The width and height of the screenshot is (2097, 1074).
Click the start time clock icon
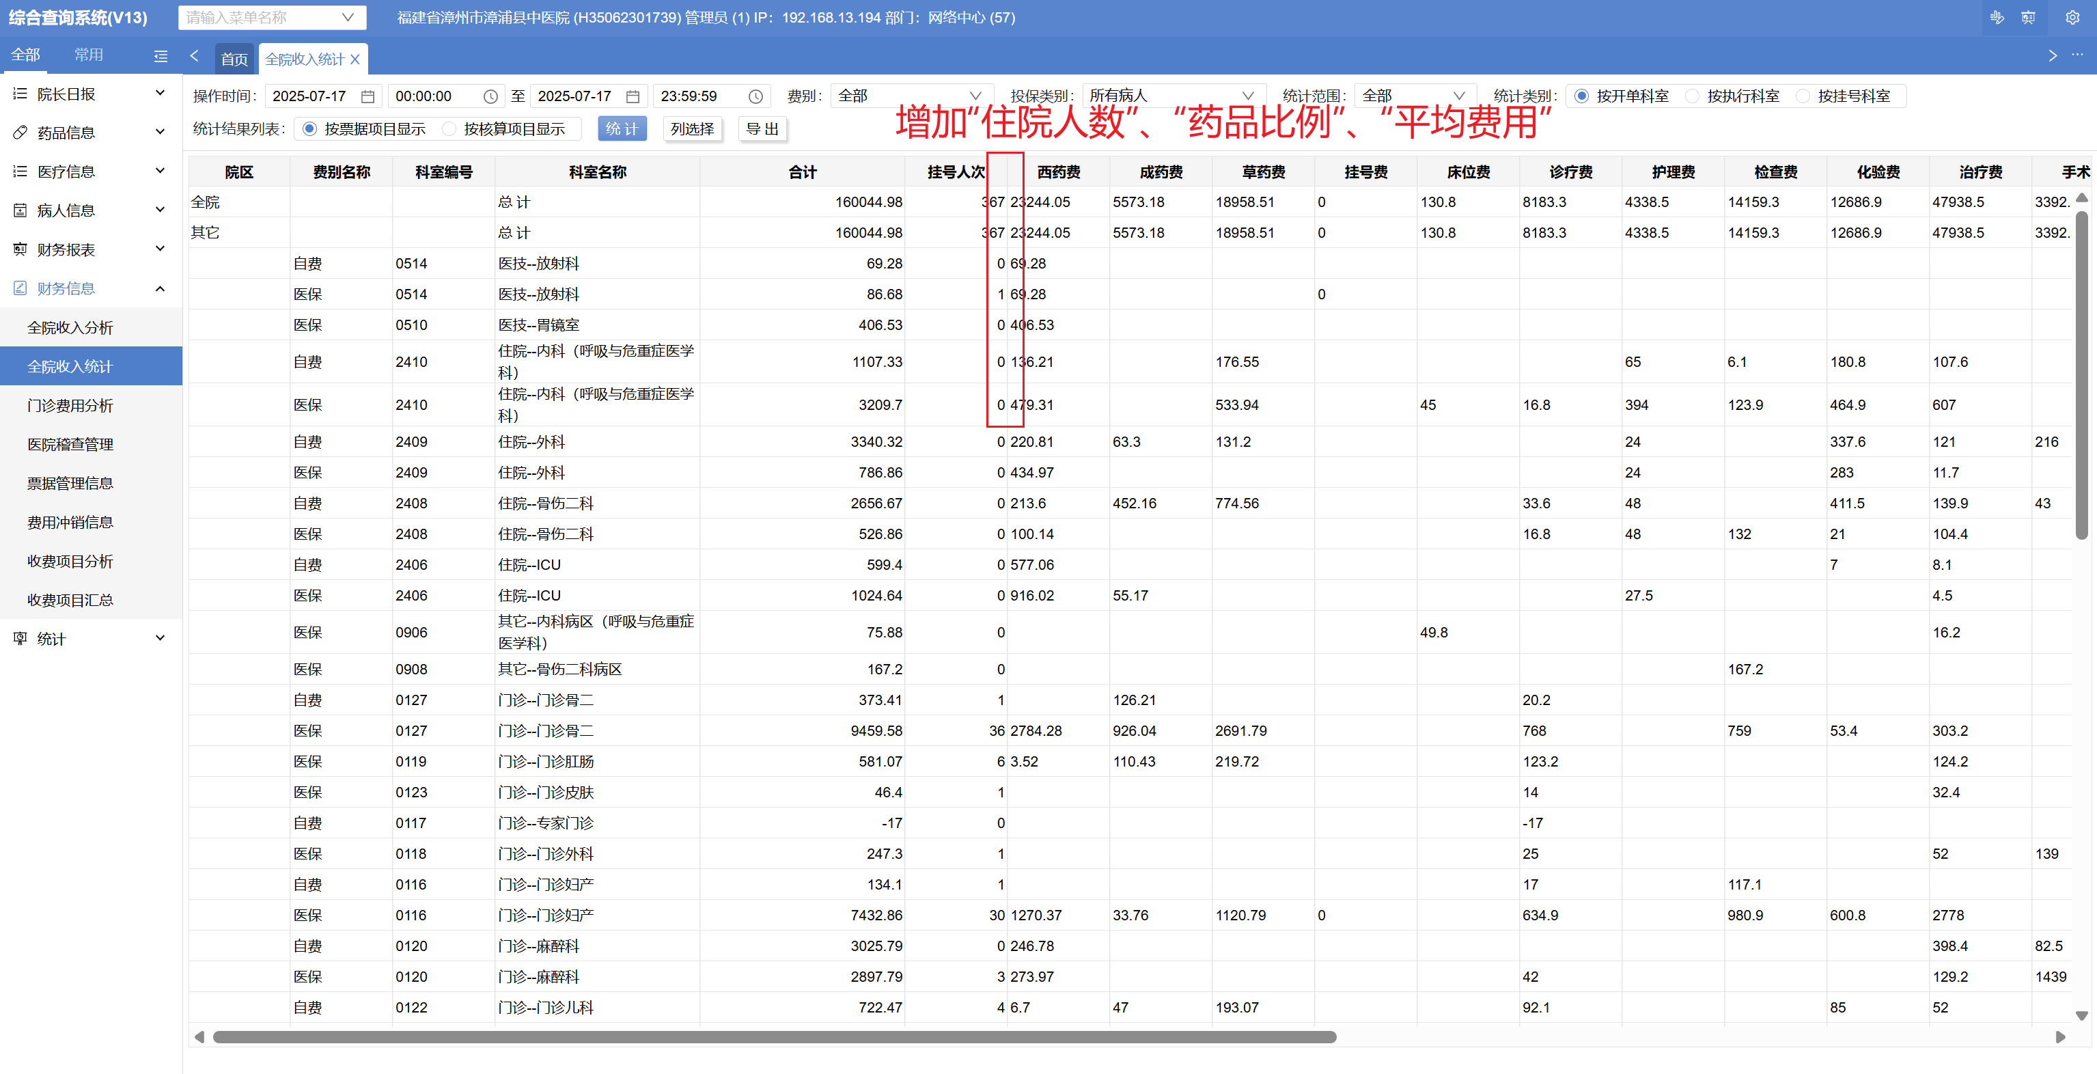tap(490, 97)
